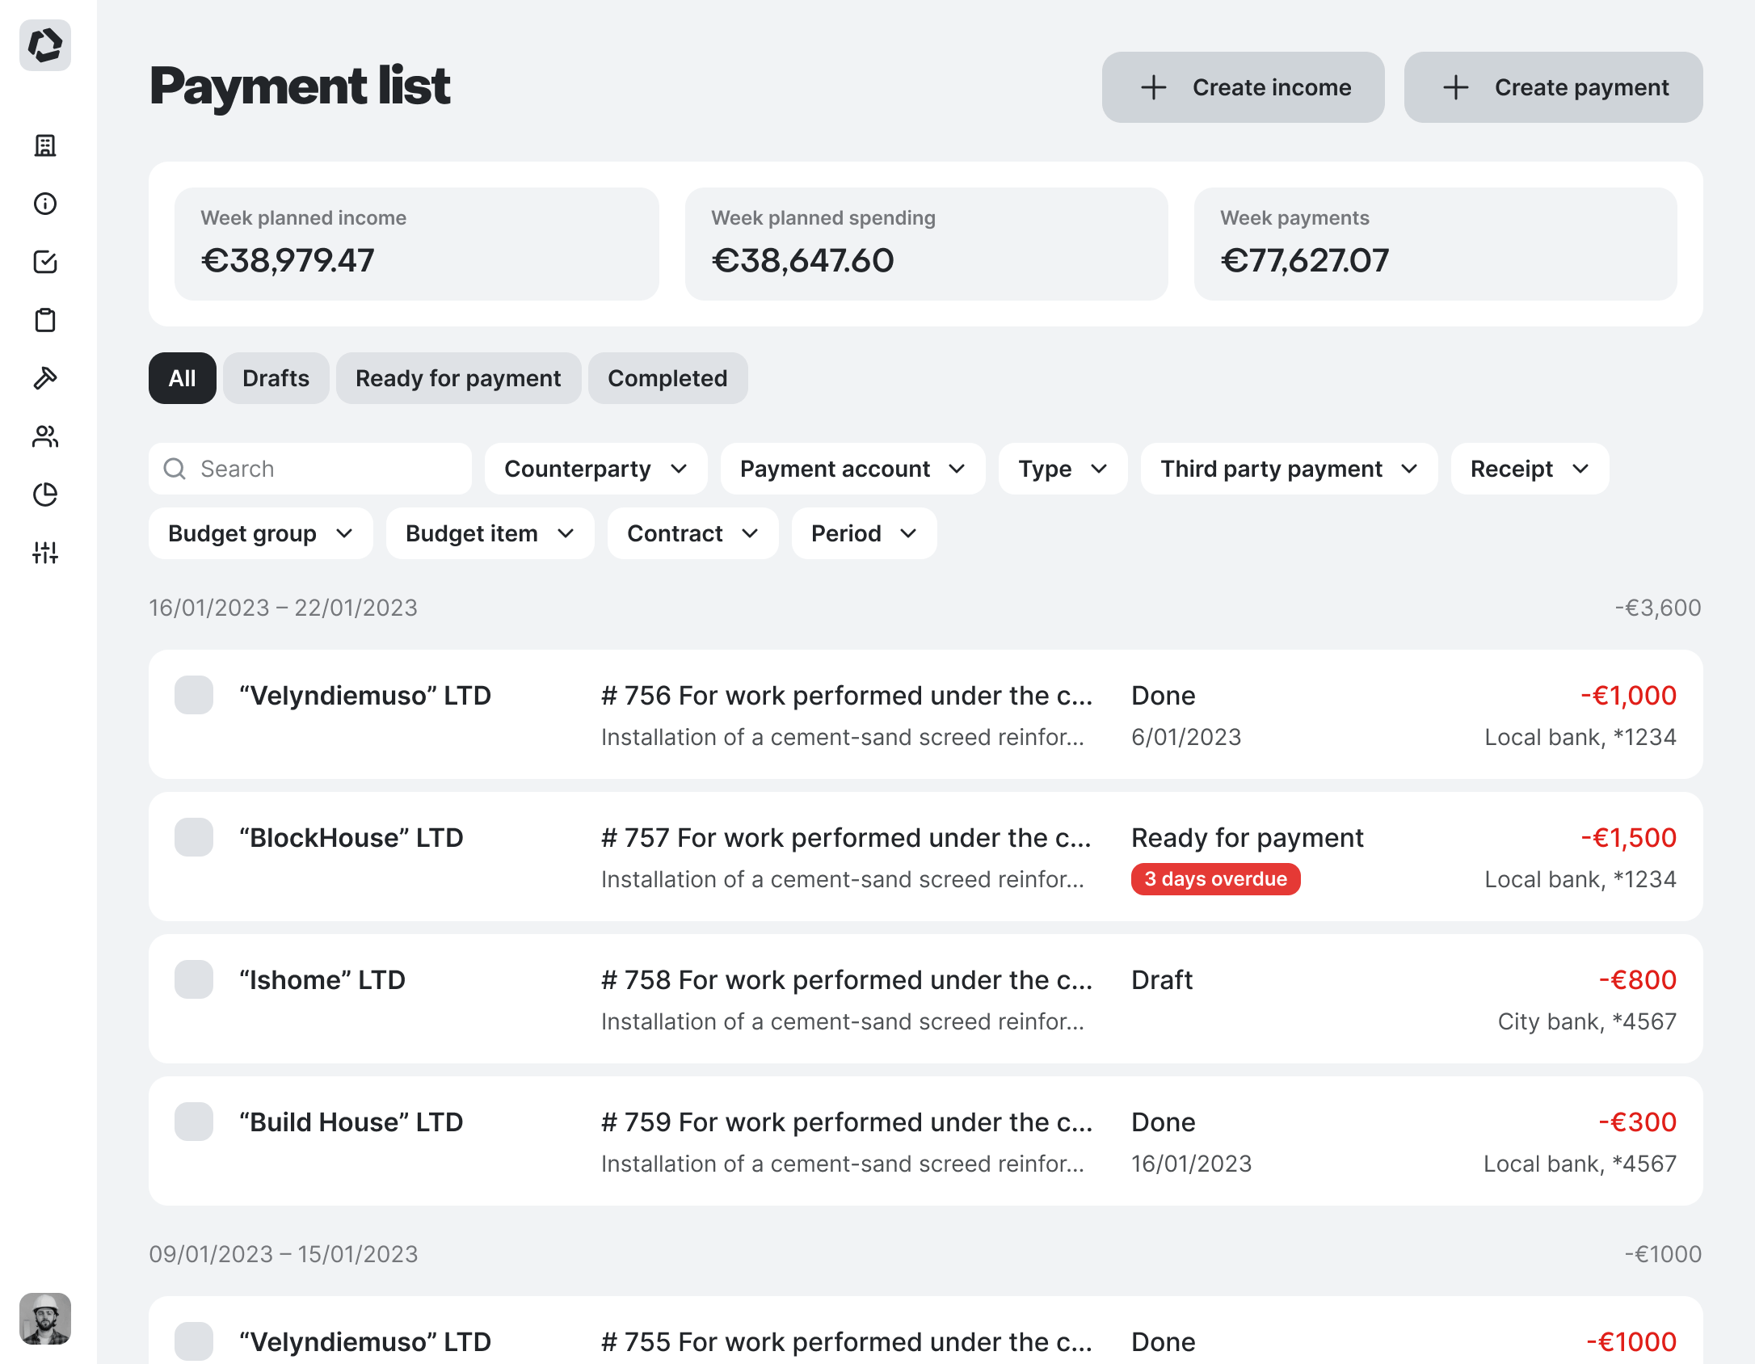Screen dimensions: 1755x1364
Task: Click the -€300 amount
Action: [1638, 1122]
